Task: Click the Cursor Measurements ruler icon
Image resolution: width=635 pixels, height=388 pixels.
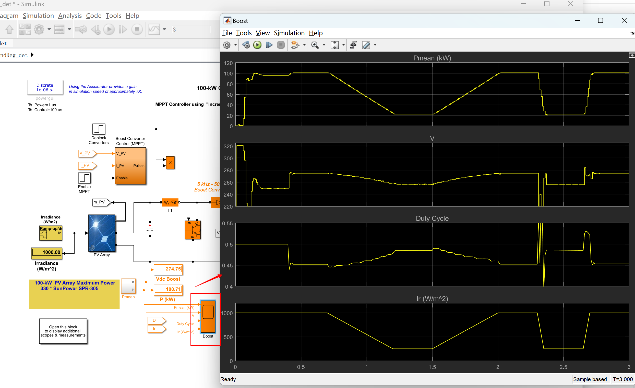Action: point(366,45)
